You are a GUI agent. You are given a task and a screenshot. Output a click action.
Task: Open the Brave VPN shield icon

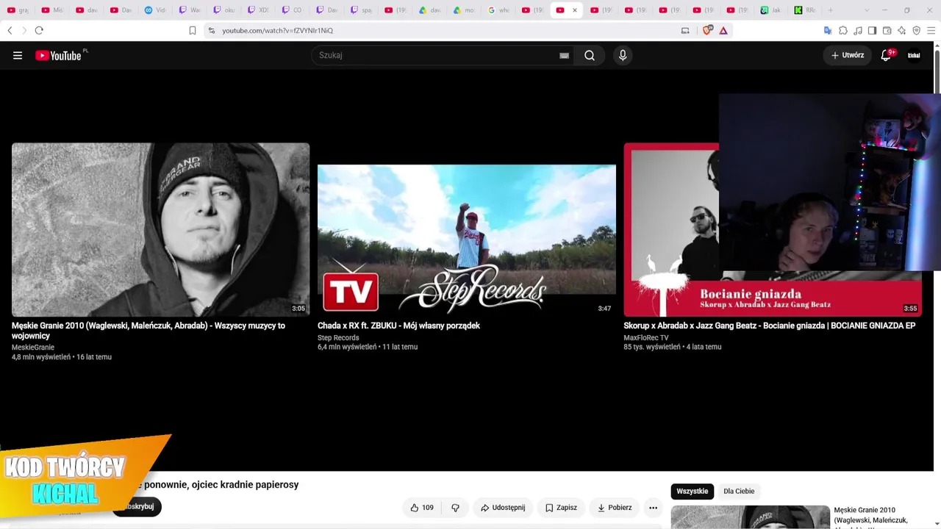point(917,30)
